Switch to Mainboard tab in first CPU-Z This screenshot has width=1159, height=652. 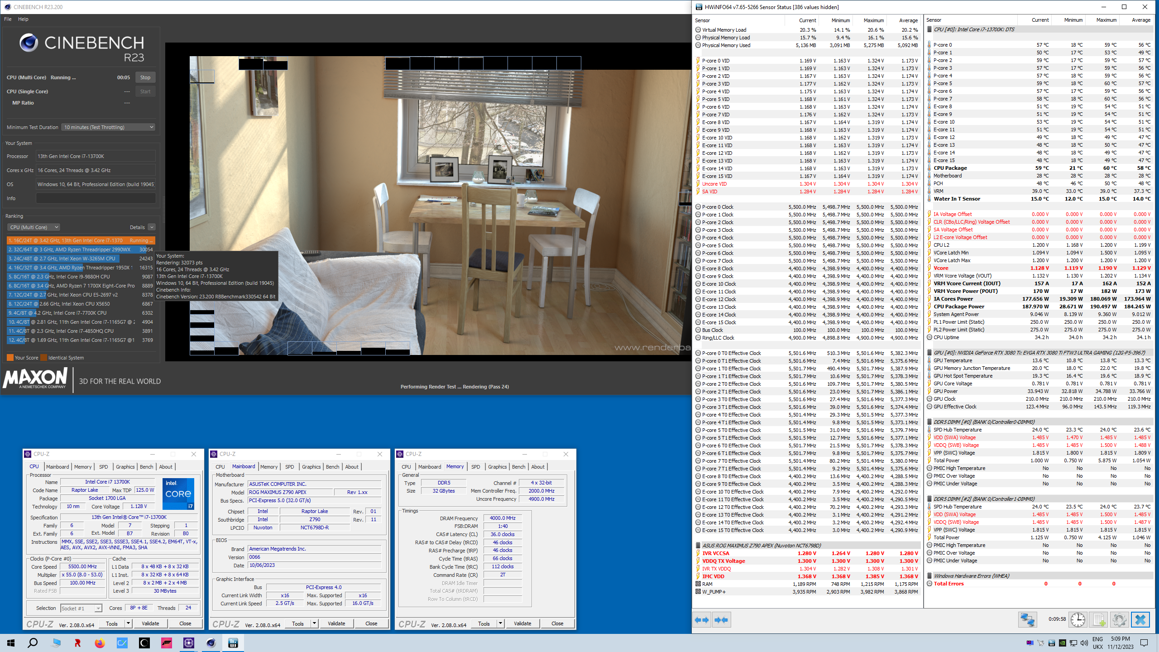[x=57, y=467]
